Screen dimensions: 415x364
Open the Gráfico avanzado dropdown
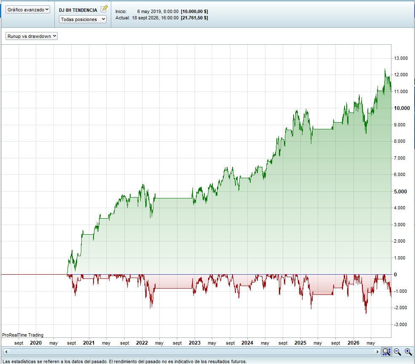28,10
